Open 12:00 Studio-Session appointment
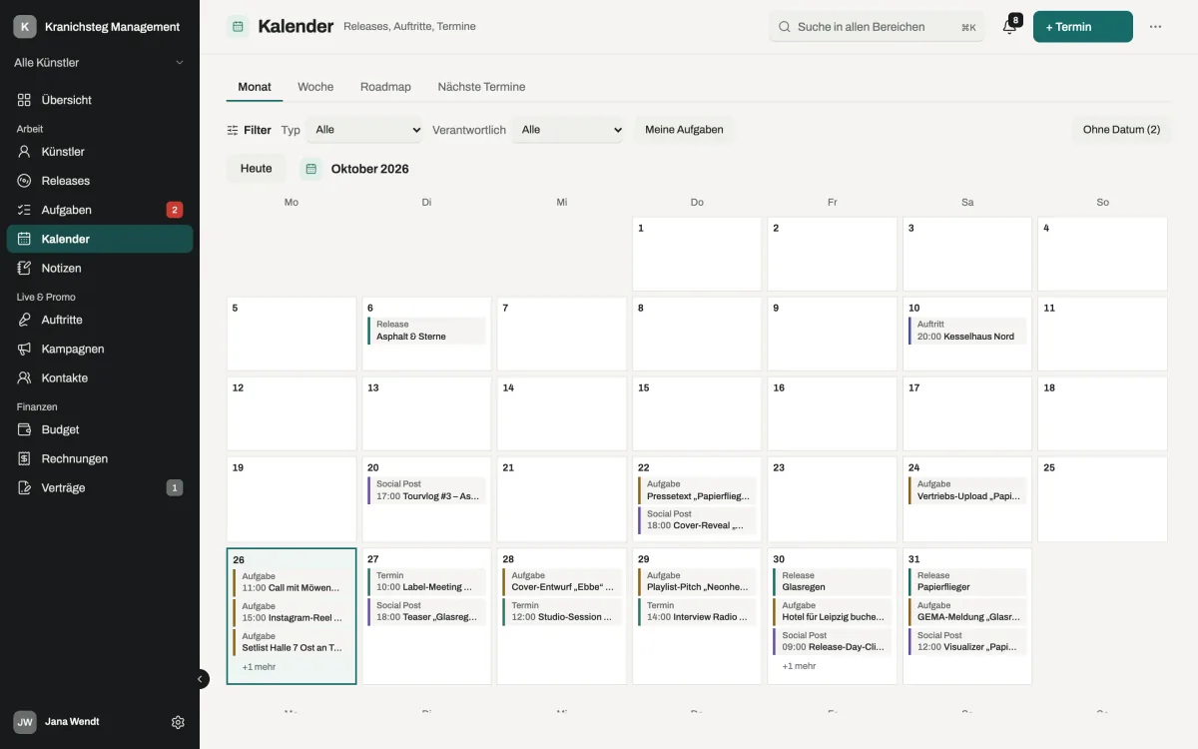Image resolution: width=1198 pixels, height=749 pixels. (562, 612)
